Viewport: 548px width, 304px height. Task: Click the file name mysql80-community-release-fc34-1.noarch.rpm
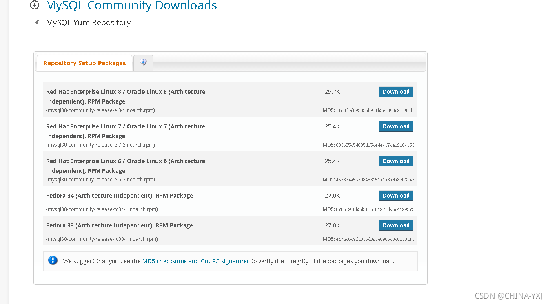coord(102,209)
